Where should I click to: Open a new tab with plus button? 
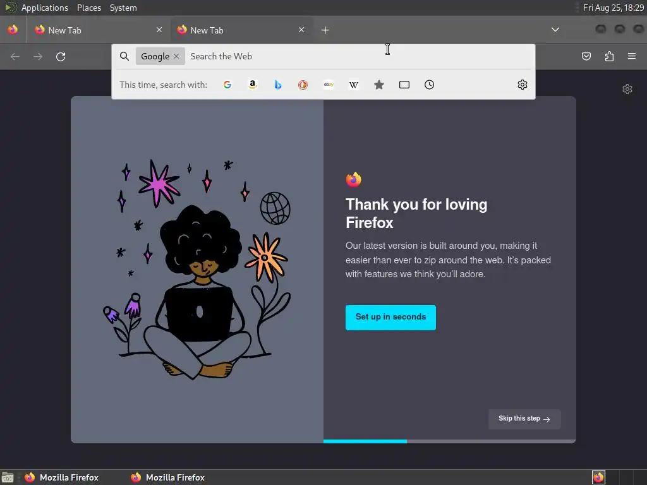pos(325,30)
